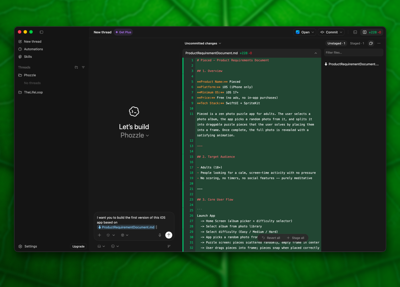Click the Open in Xcode button
Screen dimensions: 400x287
pos(303,32)
